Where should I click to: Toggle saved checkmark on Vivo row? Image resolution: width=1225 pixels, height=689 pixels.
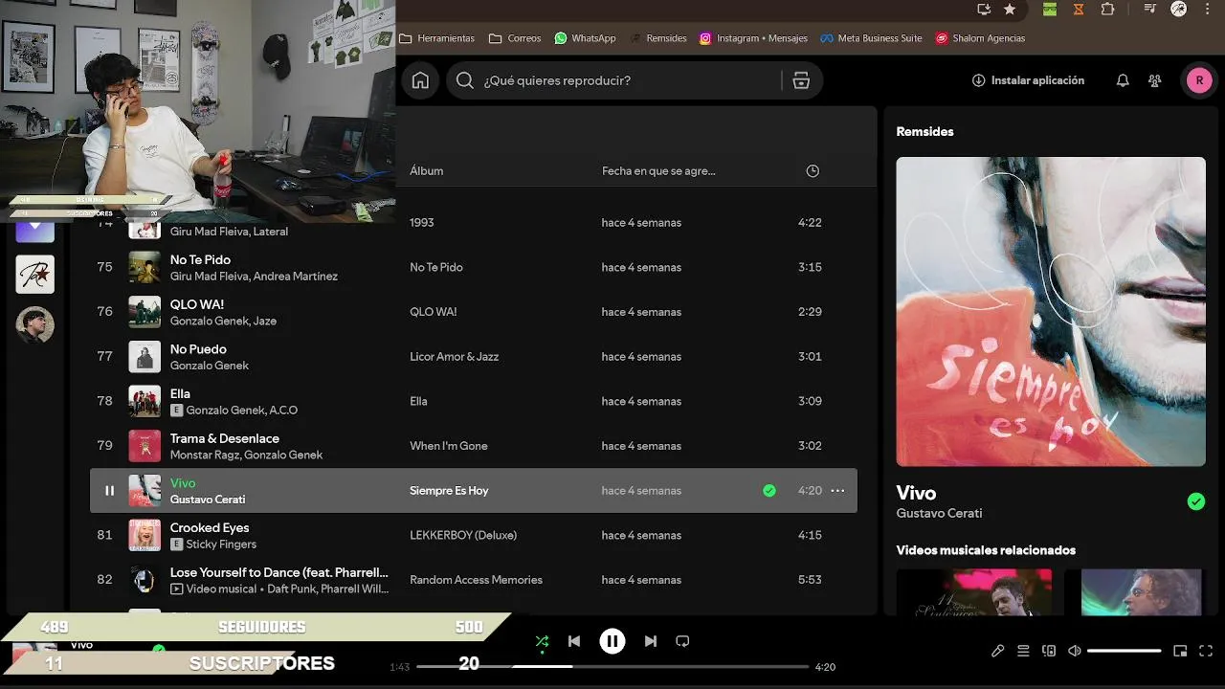pyautogui.click(x=769, y=490)
